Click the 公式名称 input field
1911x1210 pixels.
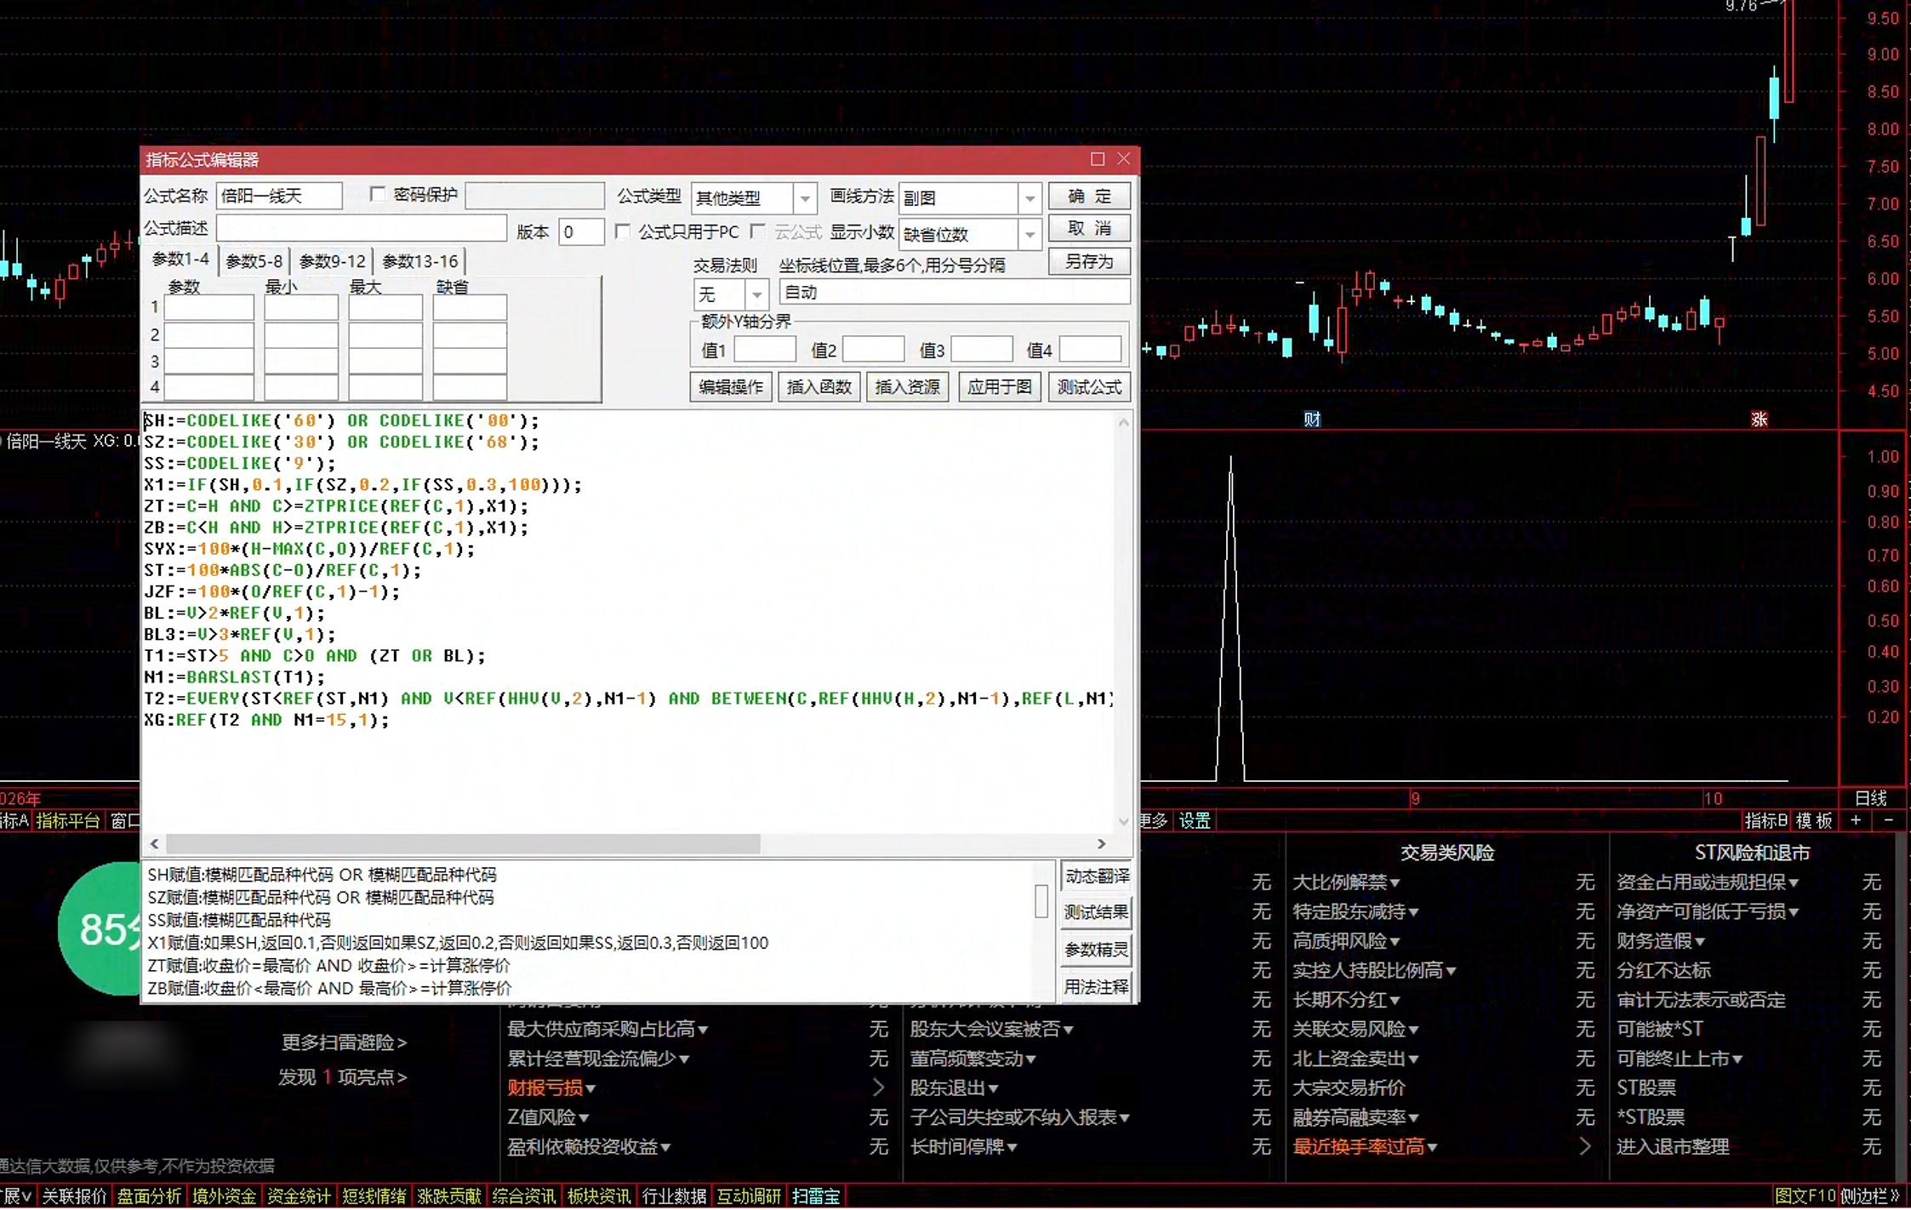[279, 196]
